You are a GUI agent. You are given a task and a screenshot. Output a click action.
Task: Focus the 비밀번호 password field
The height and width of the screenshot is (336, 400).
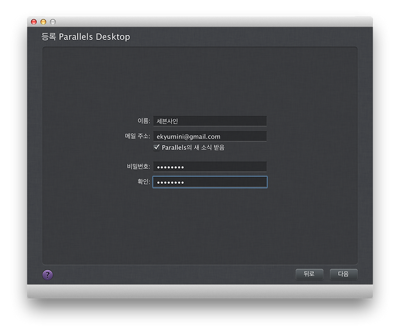210,167
